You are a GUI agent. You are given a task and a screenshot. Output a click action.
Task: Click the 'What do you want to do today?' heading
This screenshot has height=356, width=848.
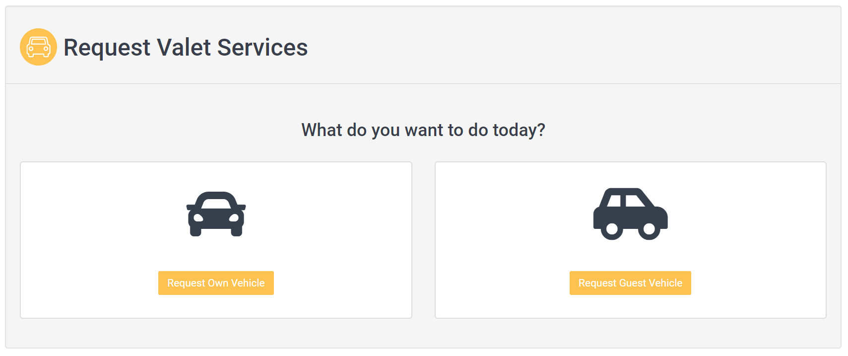[x=423, y=130]
